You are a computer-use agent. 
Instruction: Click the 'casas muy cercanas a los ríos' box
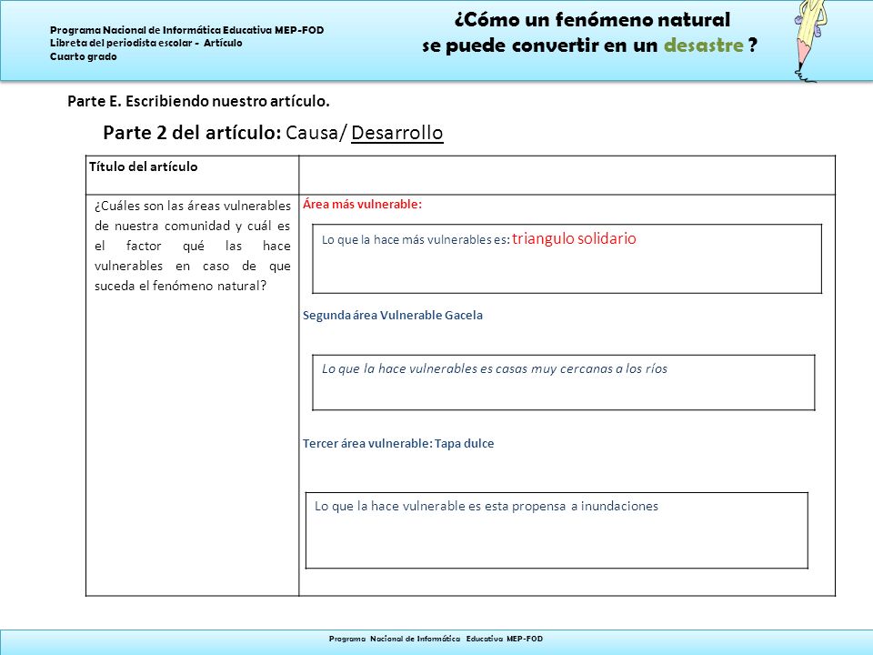click(x=564, y=383)
